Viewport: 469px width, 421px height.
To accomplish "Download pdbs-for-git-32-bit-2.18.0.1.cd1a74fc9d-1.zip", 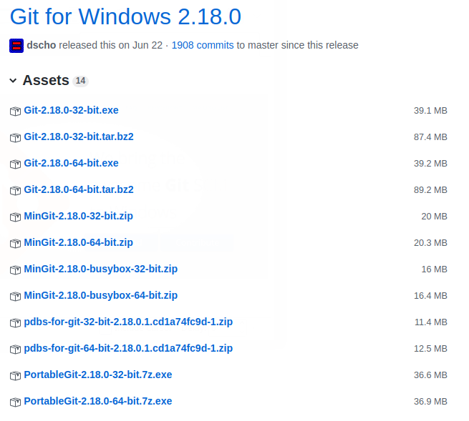I will [128, 322].
